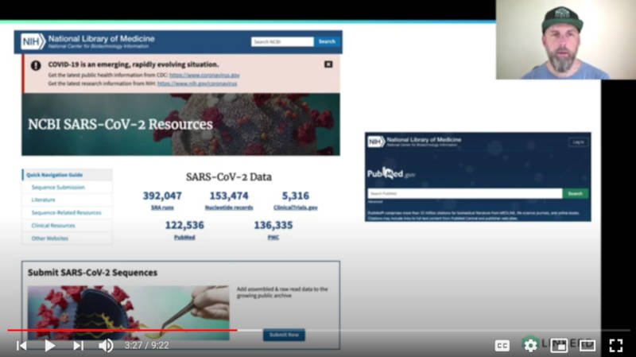
Task: Click the 153,474 data count
Action: (229, 196)
